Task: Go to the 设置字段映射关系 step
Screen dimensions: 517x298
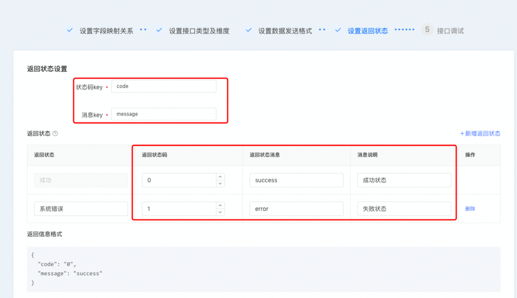Action: pos(106,31)
